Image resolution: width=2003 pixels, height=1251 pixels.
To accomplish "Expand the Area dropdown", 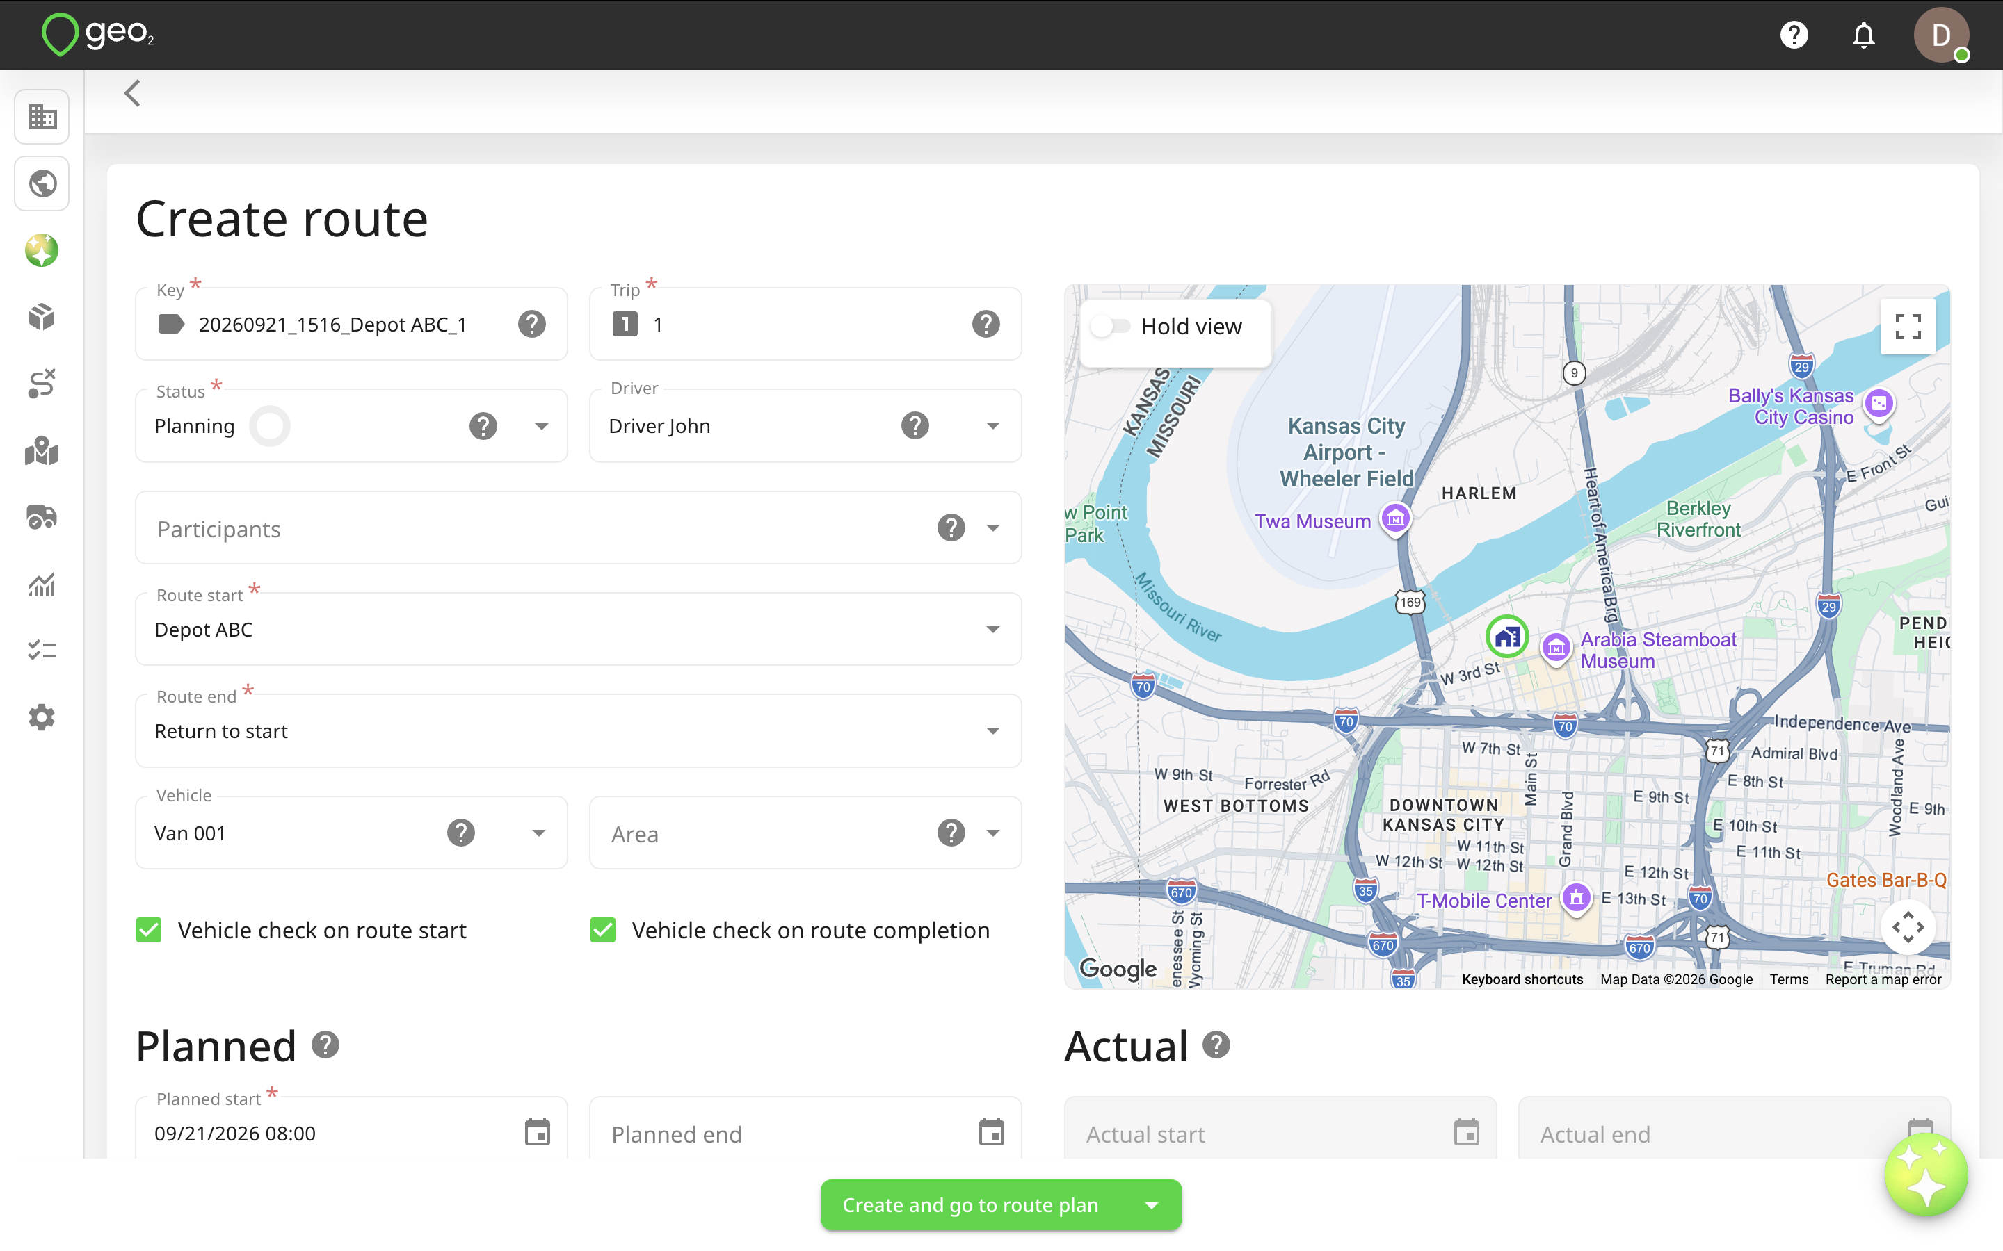I will click(x=993, y=834).
